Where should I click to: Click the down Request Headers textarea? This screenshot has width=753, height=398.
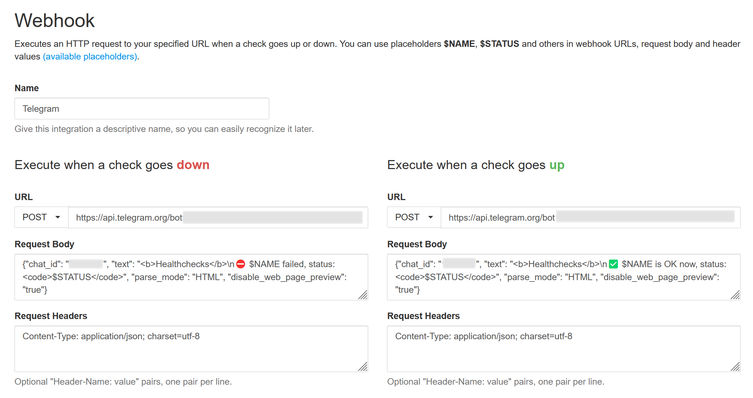coord(191,349)
